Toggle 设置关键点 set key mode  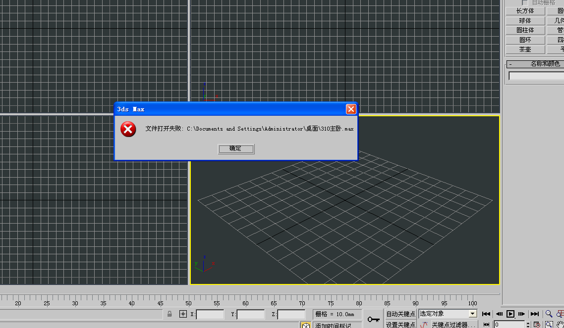click(x=401, y=325)
